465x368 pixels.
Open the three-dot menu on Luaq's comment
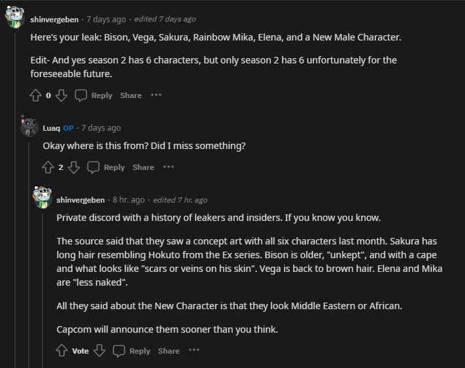coord(169,167)
